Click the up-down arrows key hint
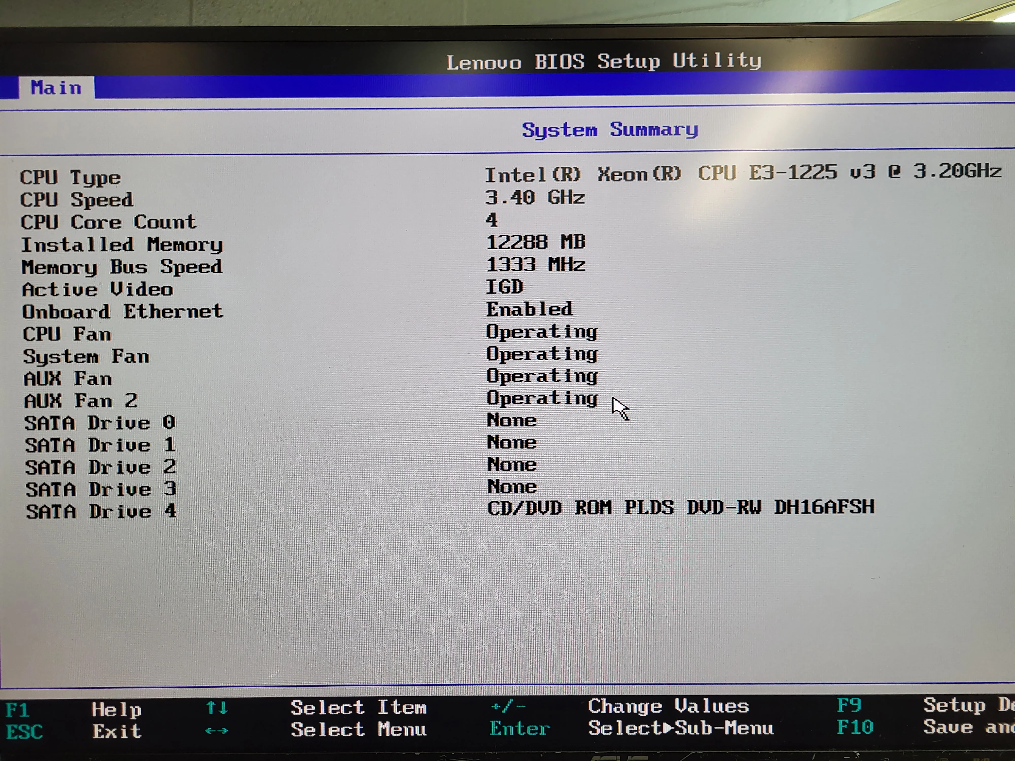 [x=217, y=708]
